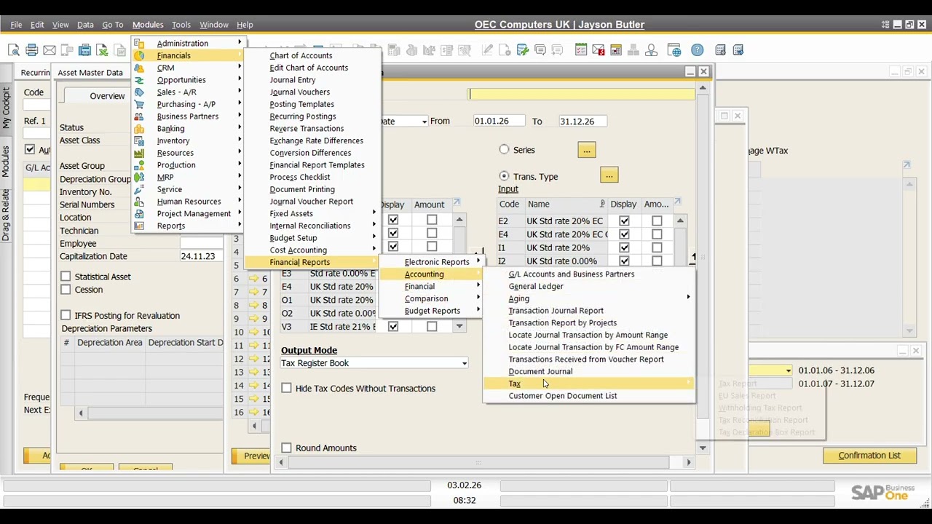Image resolution: width=932 pixels, height=524 pixels.
Task: Click the user profile toolbar icon
Action: [651, 50]
